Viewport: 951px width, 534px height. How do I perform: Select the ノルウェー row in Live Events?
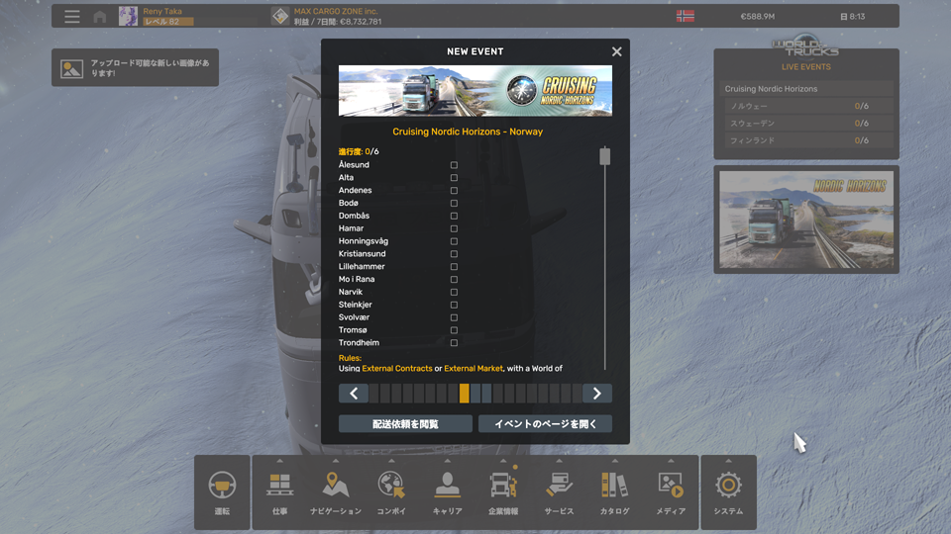(806, 106)
